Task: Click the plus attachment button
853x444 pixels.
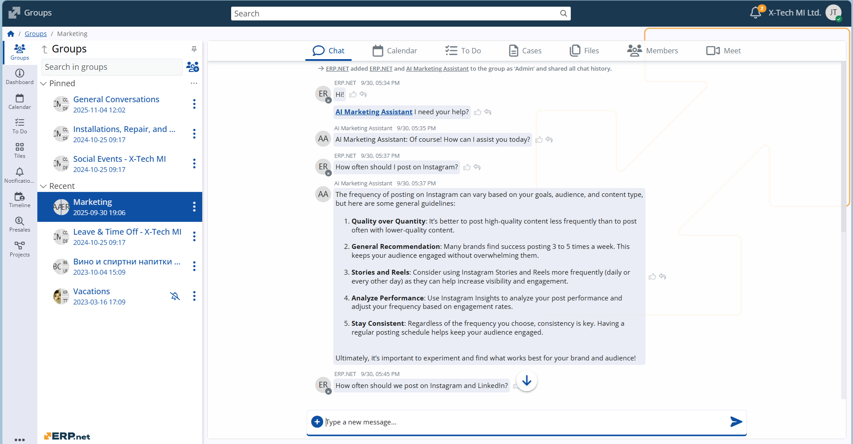Action: [317, 422]
